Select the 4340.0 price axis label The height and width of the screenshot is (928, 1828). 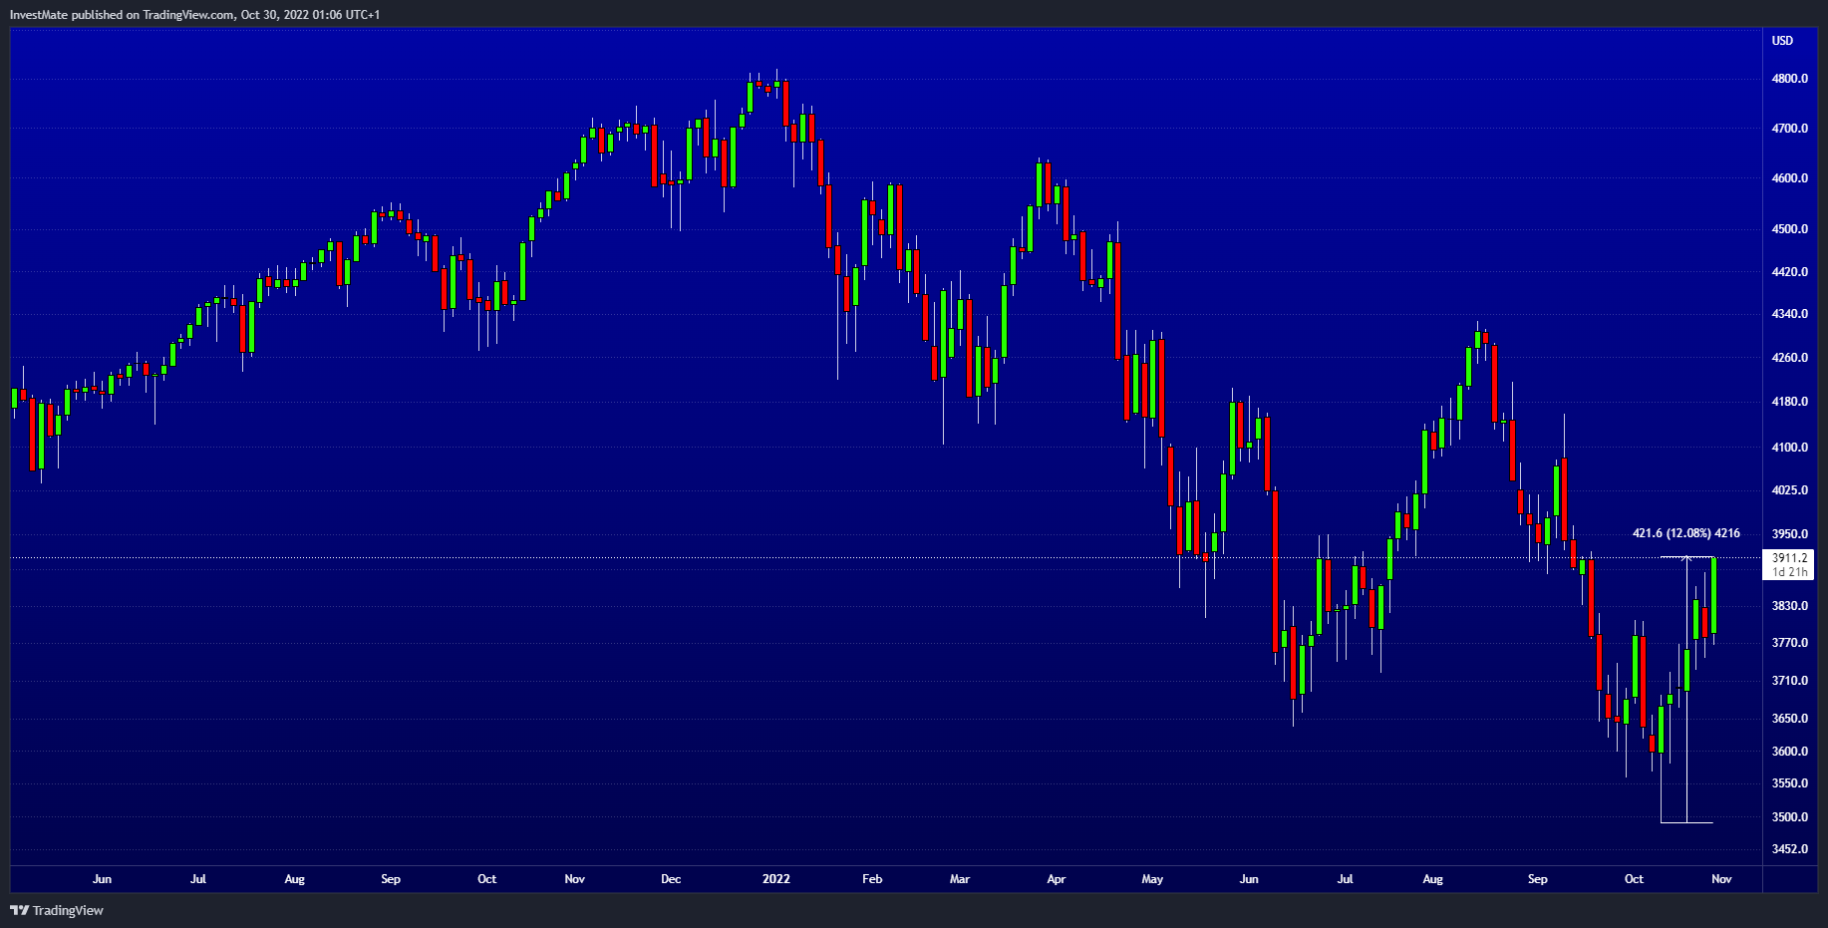click(1790, 314)
